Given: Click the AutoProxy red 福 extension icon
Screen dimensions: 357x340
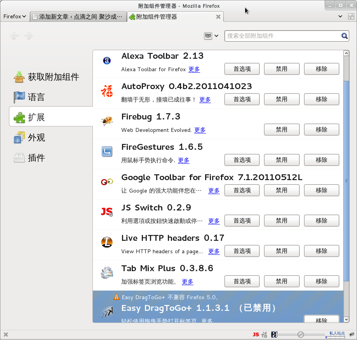Looking at the screenshot, I should 107,91.
